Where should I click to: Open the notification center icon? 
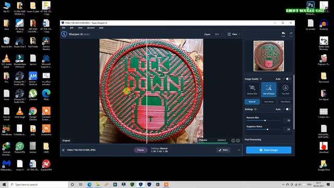tap(328, 184)
